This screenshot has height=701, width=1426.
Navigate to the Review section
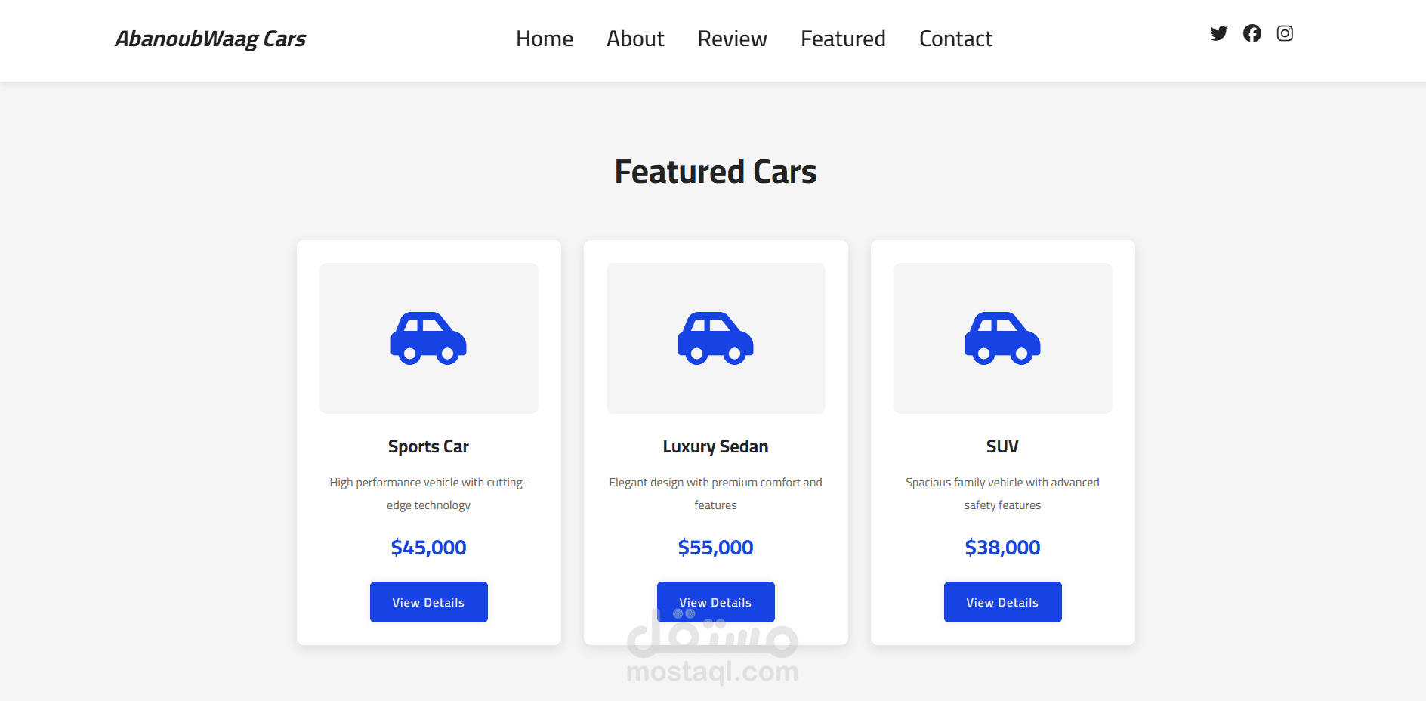pyautogui.click(x=732, y=39)
